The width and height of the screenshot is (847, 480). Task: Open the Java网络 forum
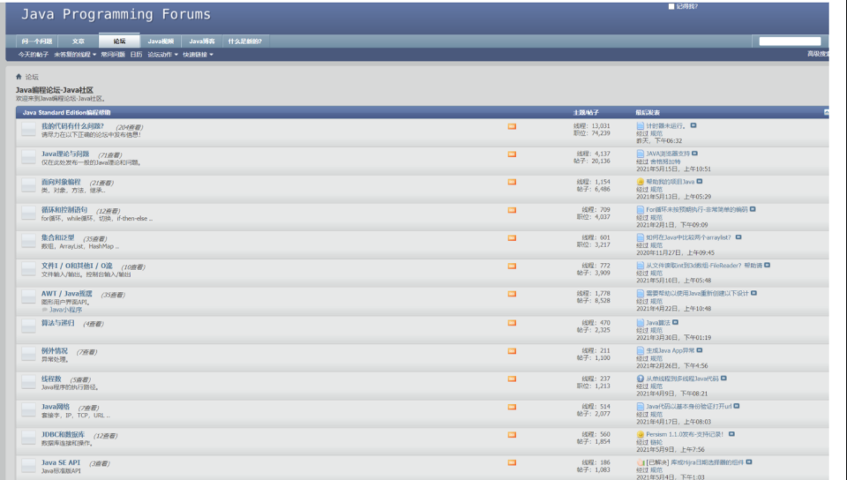point(56,407)
